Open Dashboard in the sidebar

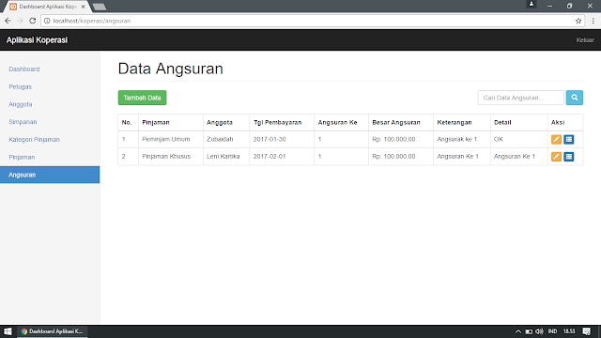[24, 69]
